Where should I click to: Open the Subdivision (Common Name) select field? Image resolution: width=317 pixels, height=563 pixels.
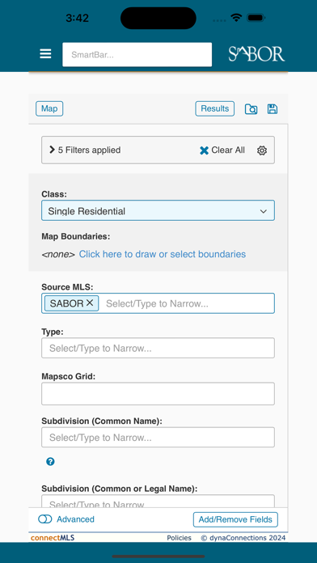pyautogui.click(x=158, y=438)
